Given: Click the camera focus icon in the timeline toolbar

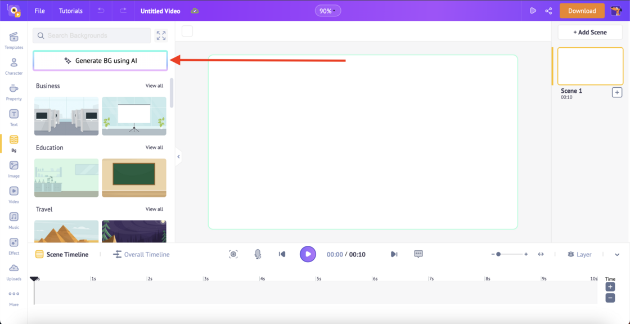Looking at the screenshot, I should point(233,254).
